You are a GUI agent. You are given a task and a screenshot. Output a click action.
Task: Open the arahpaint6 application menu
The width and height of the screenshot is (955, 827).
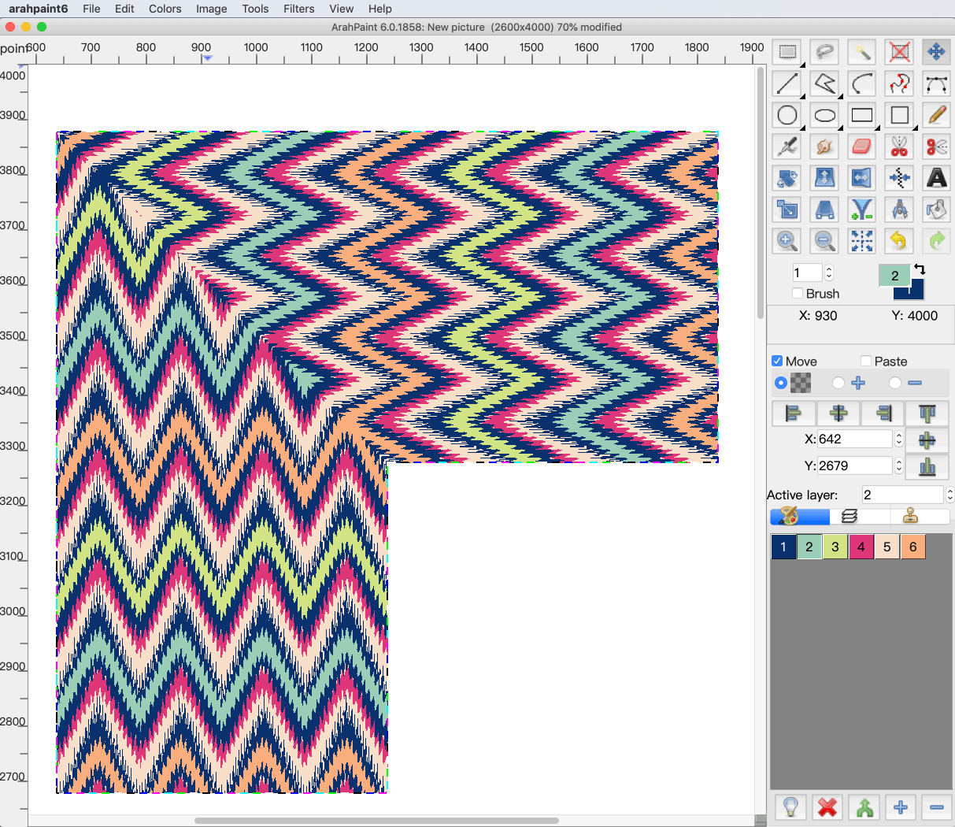pos(39,9)
